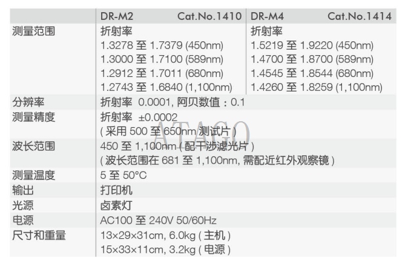Click the 测量范围 row label
The height and width of the screenshot is (274, 405).
pos(33,32)
